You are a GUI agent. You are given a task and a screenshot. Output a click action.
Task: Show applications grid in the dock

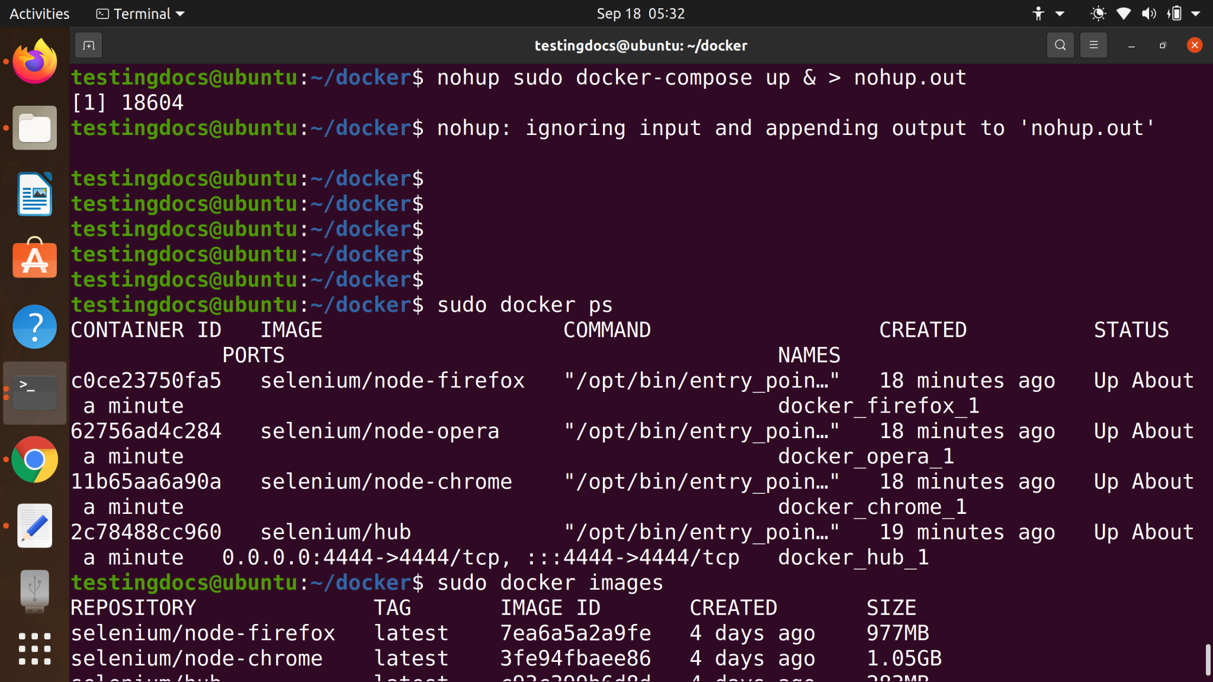coord(34,649)
